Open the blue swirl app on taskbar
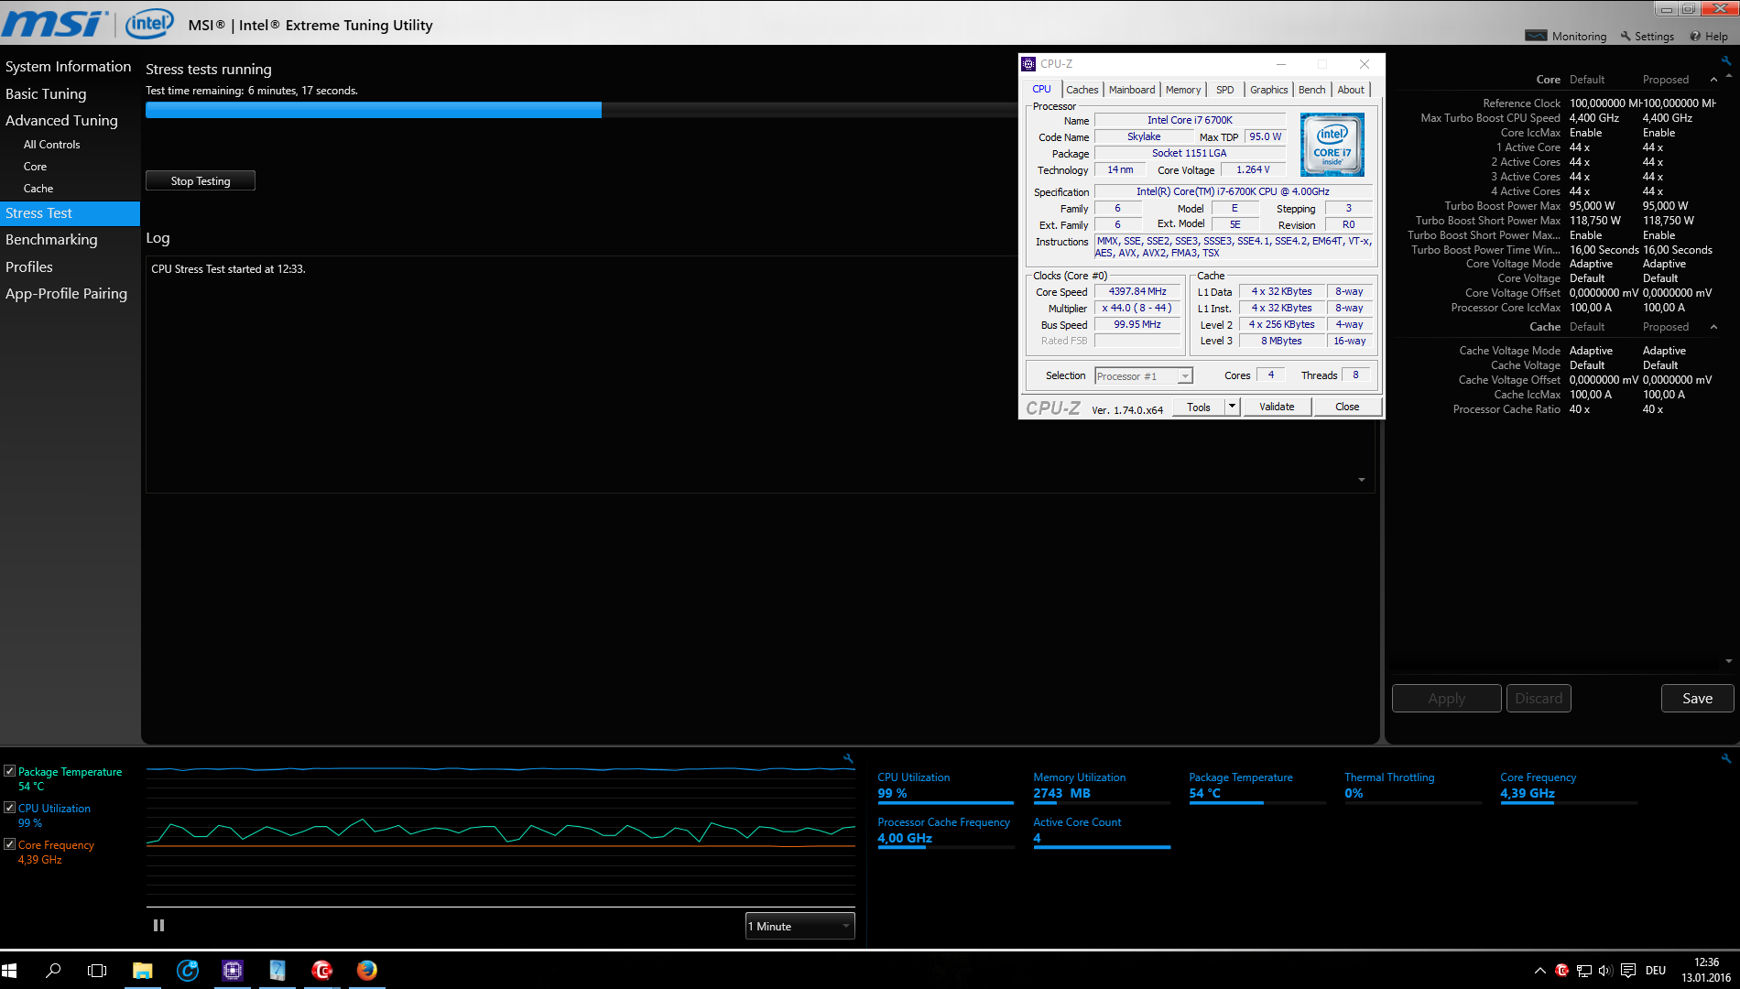 click(x=187, y=970)
